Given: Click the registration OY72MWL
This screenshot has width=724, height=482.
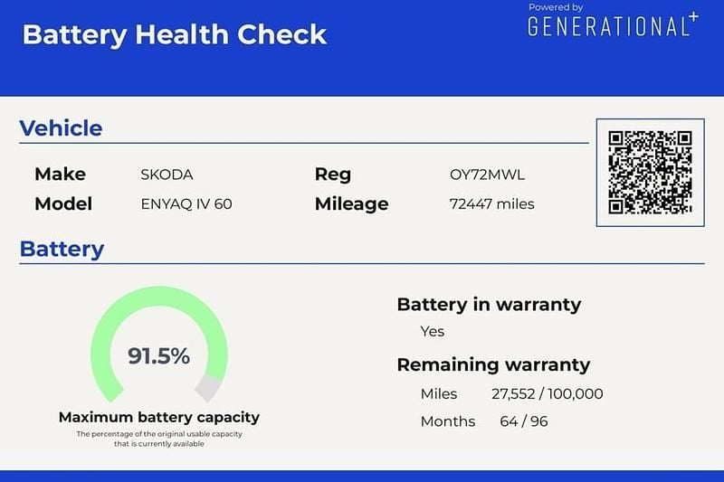Looking at the screenshot, I should pos(487,175).
